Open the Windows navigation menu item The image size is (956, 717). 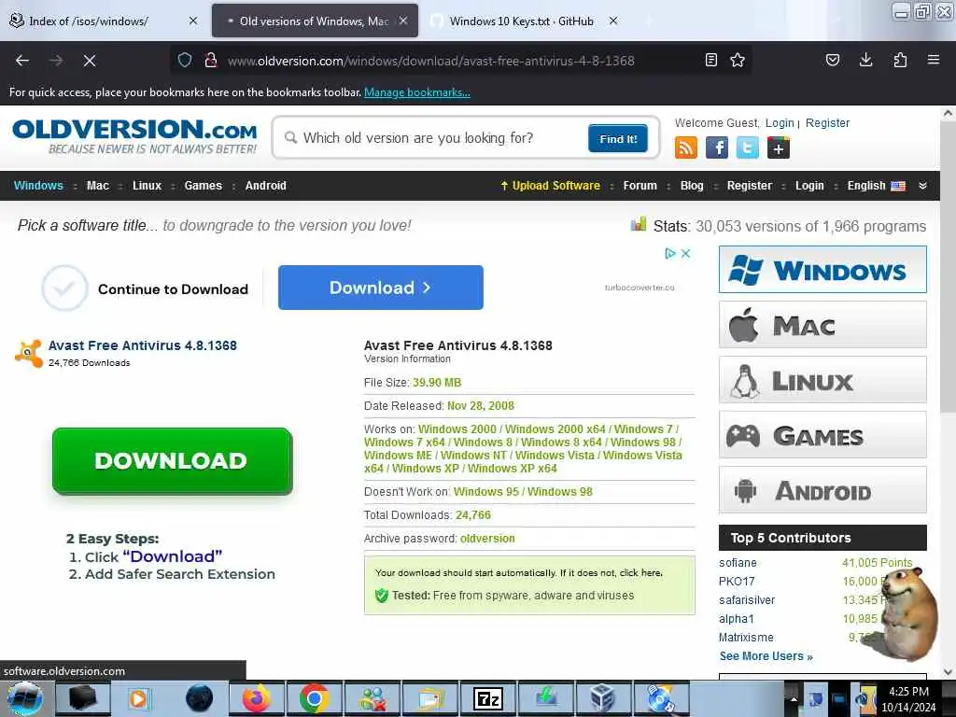38,186
